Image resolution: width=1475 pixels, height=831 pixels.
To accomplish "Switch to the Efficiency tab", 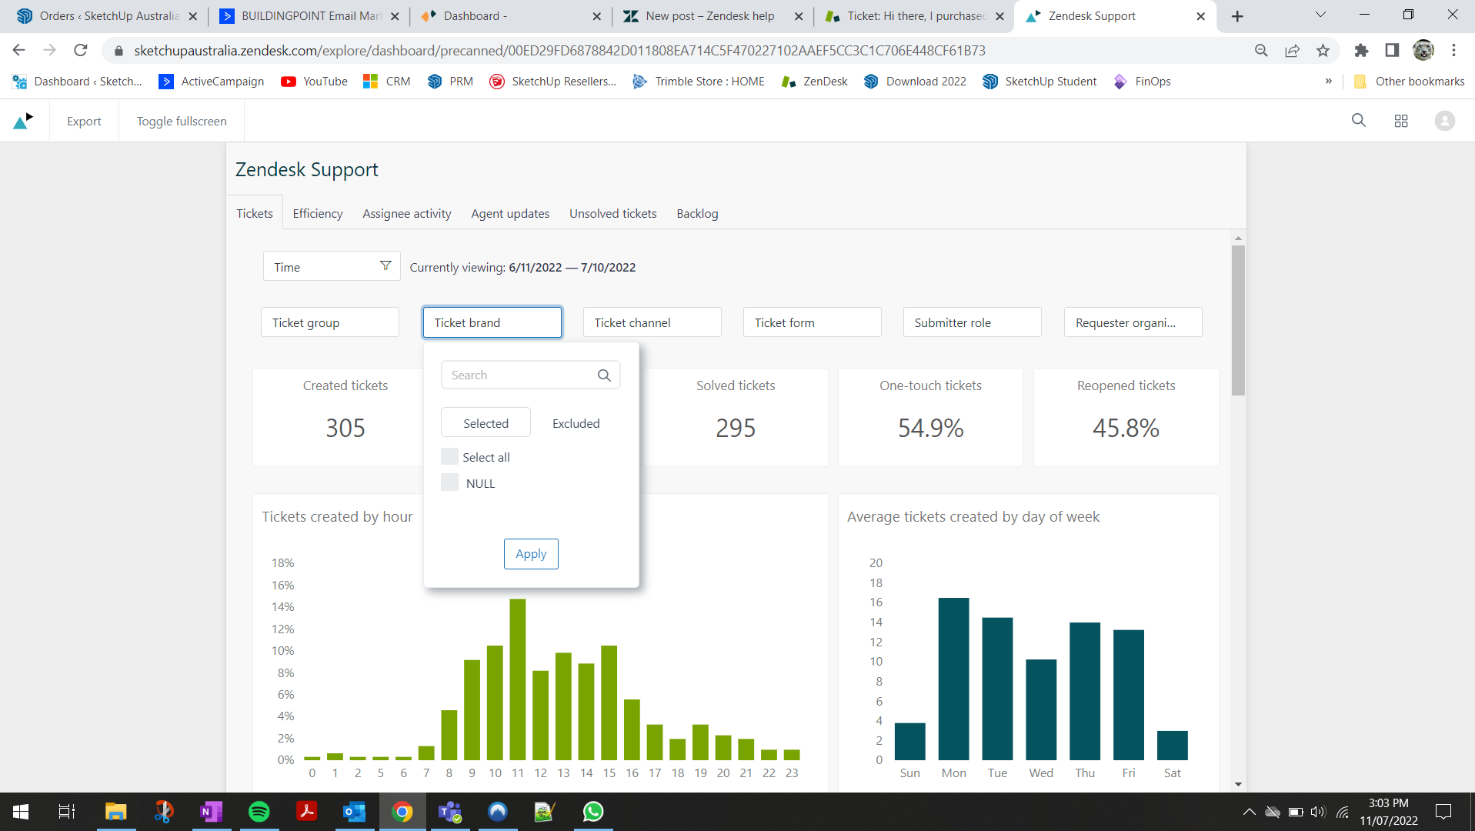I will click(x=317, y=214).
